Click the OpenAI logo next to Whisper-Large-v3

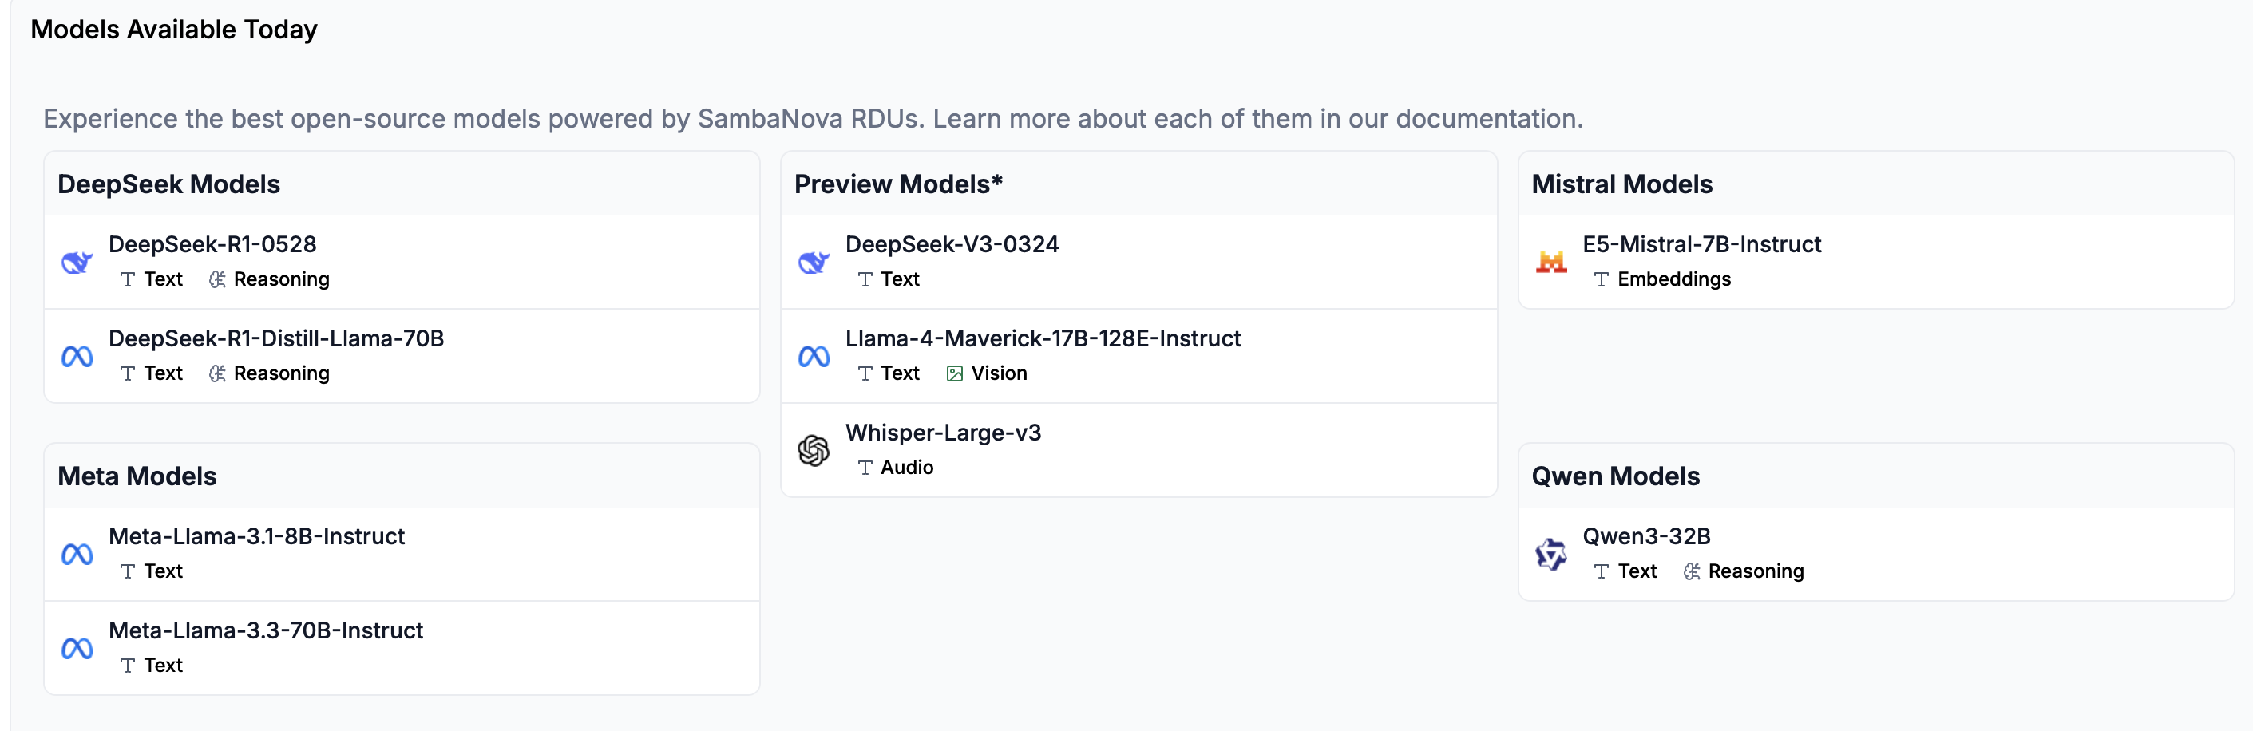coord(814,450)
